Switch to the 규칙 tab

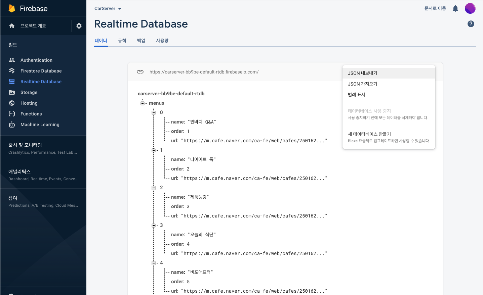122,41
